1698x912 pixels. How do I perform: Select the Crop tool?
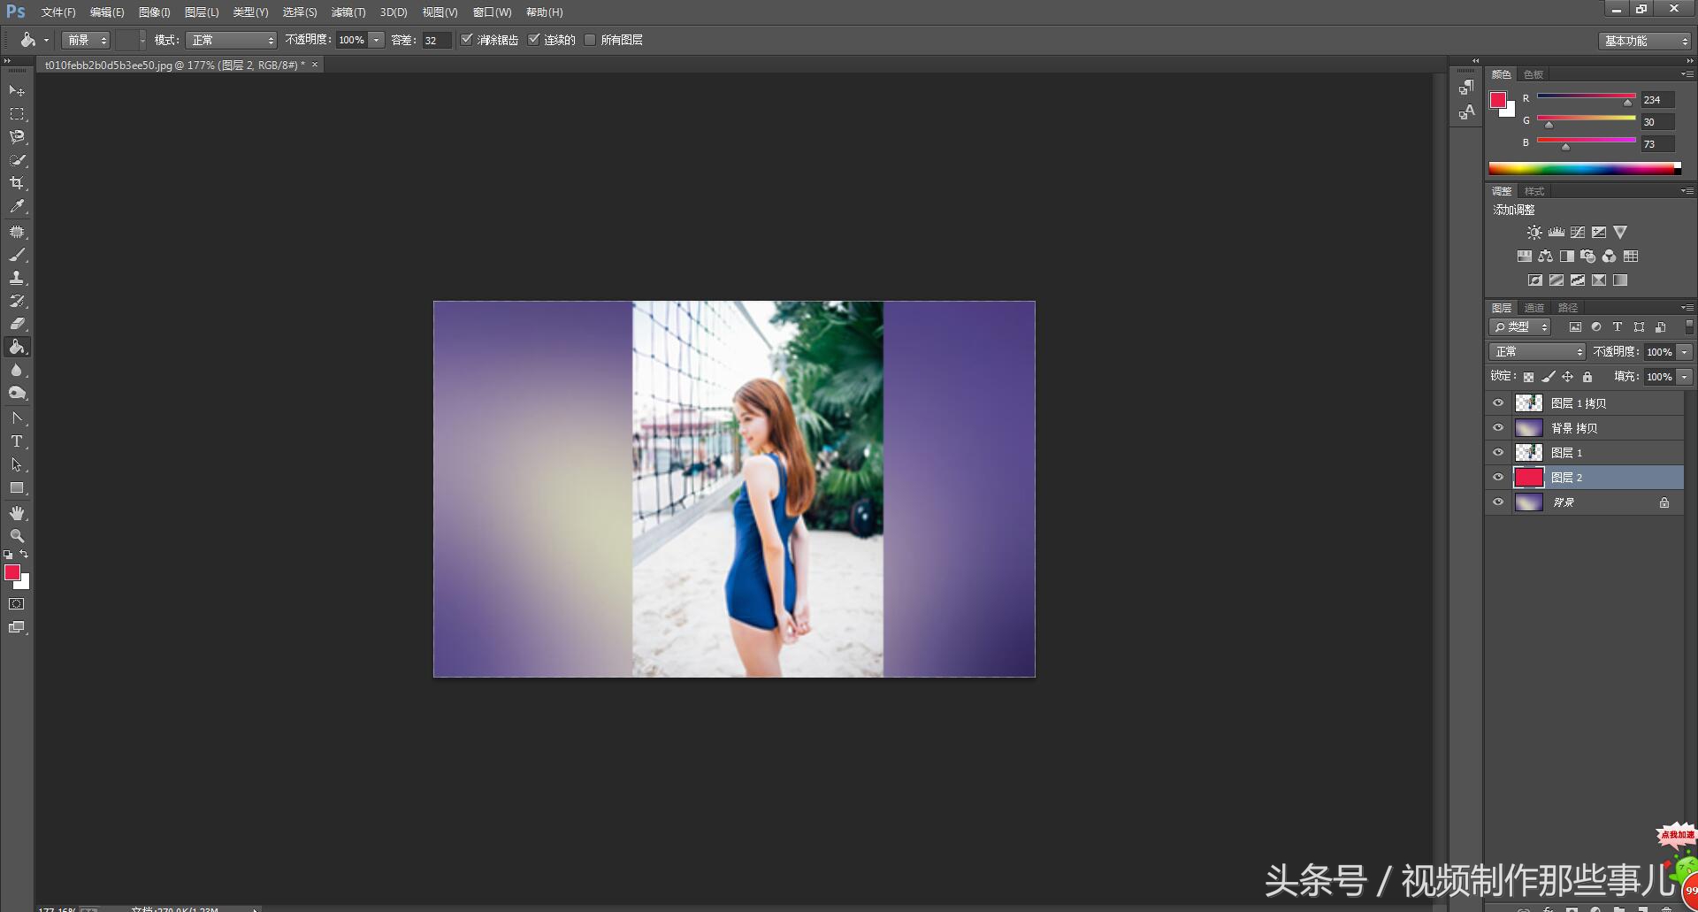[x=17, y=183]
